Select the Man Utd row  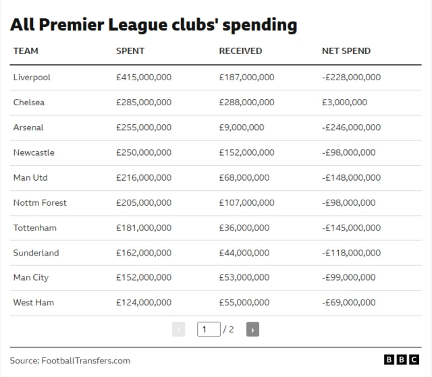(x=30, y=177)
